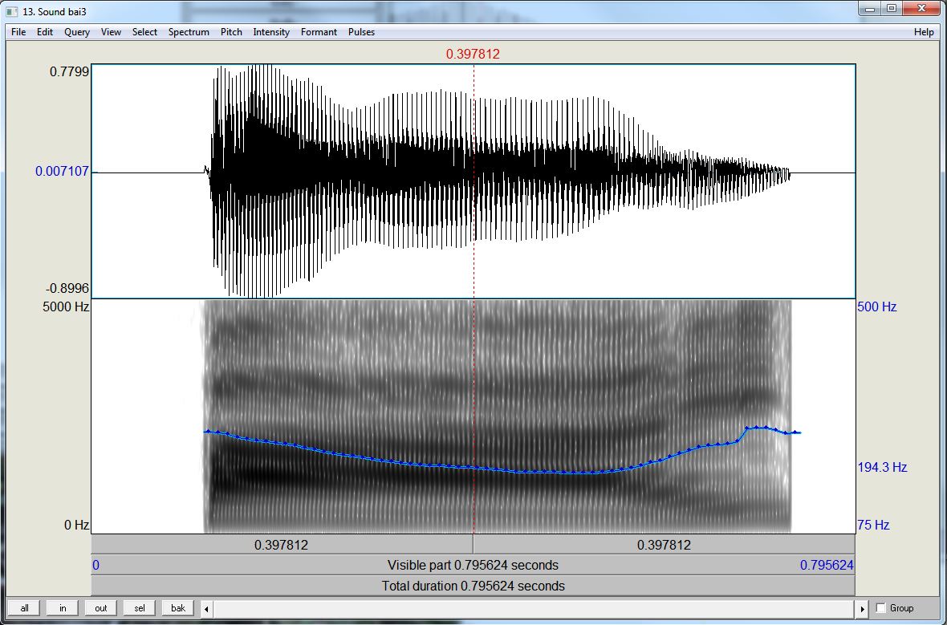Click the 5000 Hz spectrogram label
947x625 pixels.
65,306
